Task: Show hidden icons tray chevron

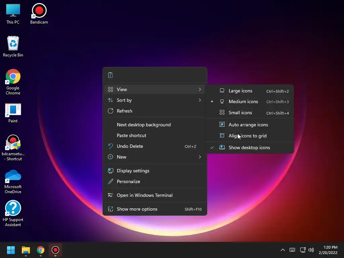Action: pyautogui.click(x=283, y=250)
